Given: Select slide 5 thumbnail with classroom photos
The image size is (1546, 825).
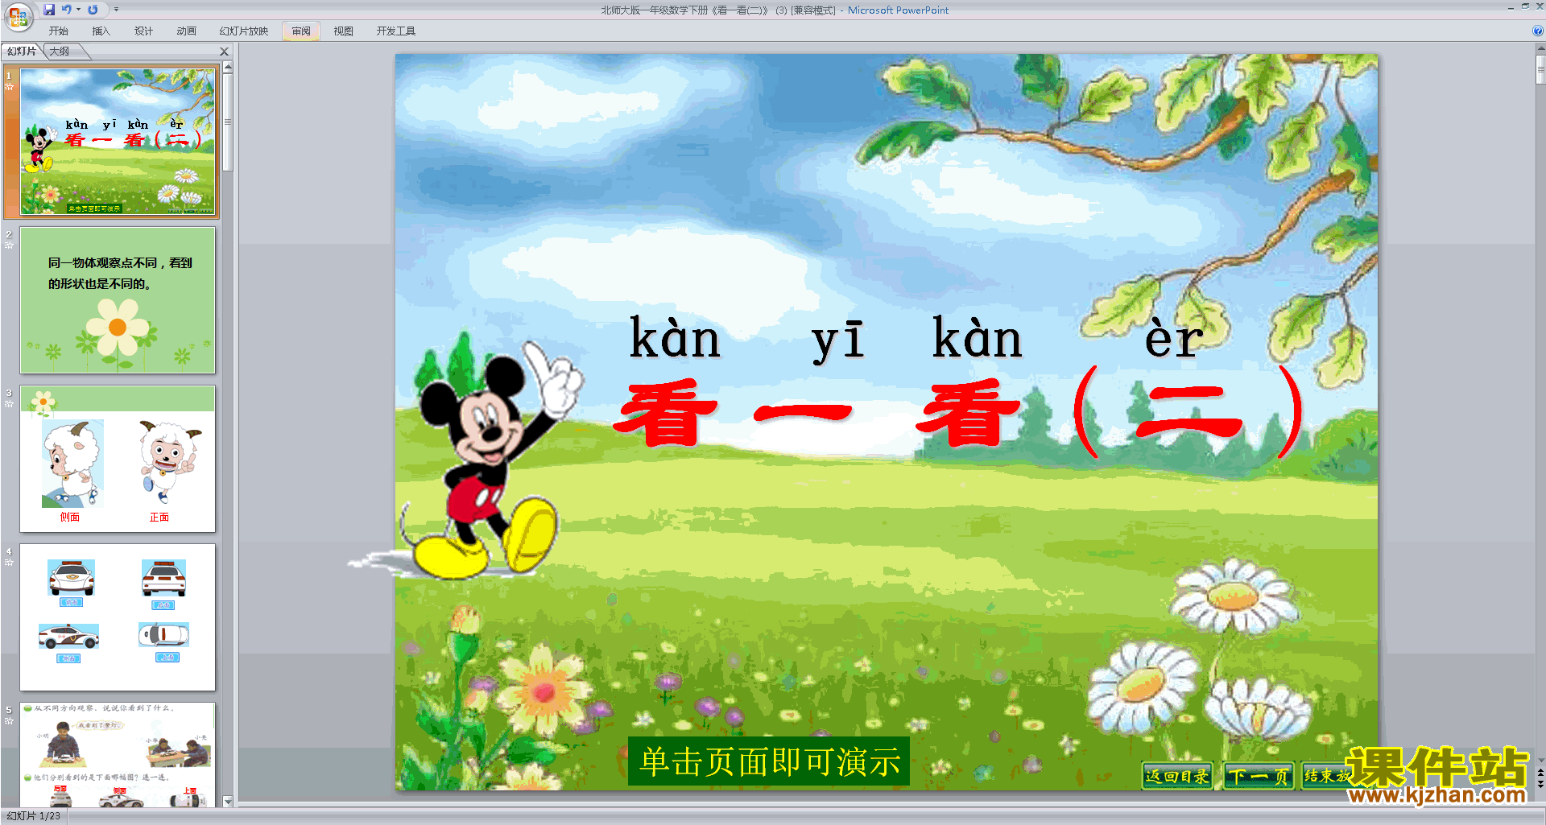Looking at the screenshot, I should point(118,755).
